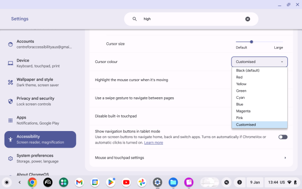Viewport: 302px width, 189px height.
Task: Click Use a swipe gesture row text
Action: 134,98
